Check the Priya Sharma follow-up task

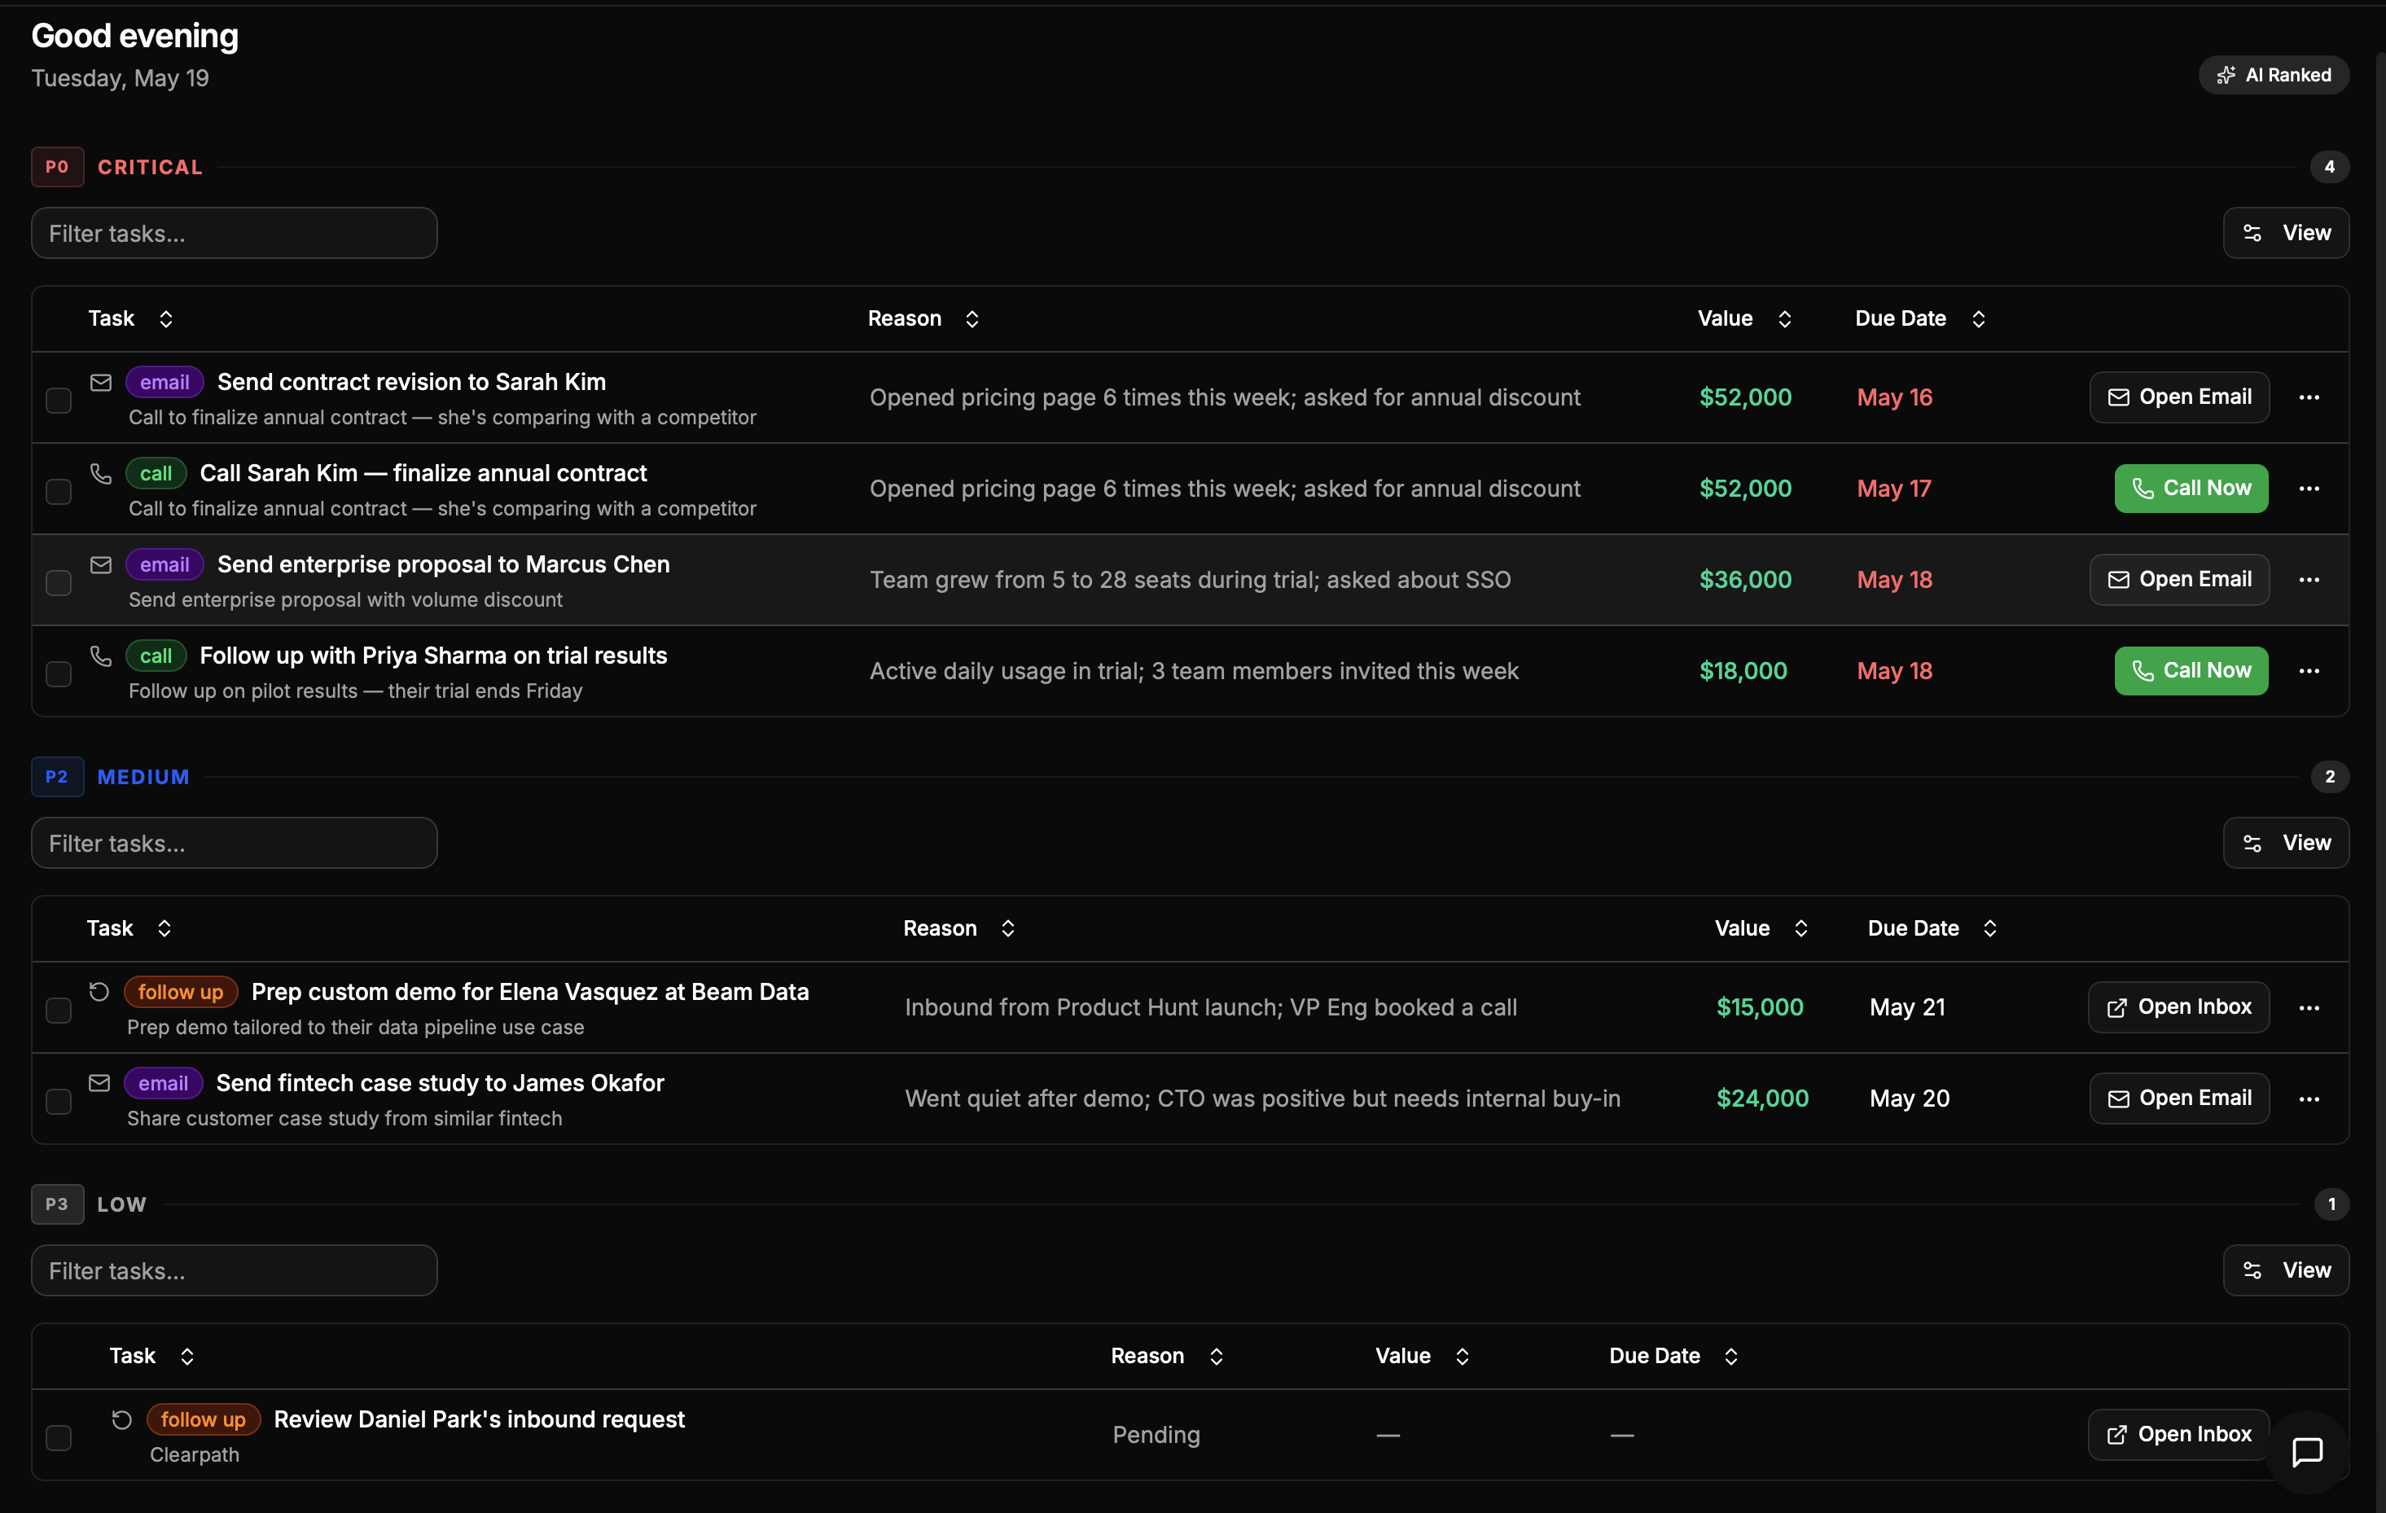pyautogui.click(x=59, y=673)
